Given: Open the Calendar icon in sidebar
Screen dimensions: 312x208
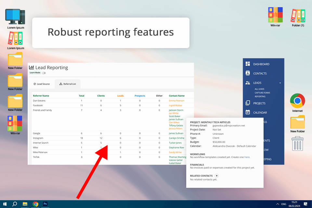Looking at the screenshot, I should point(248,112).
